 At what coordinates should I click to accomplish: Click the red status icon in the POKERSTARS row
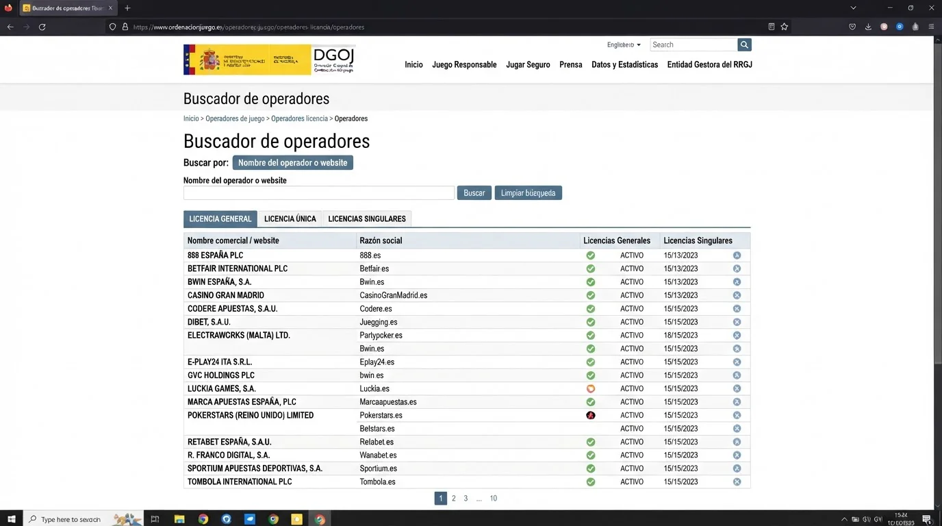(590, 415)
